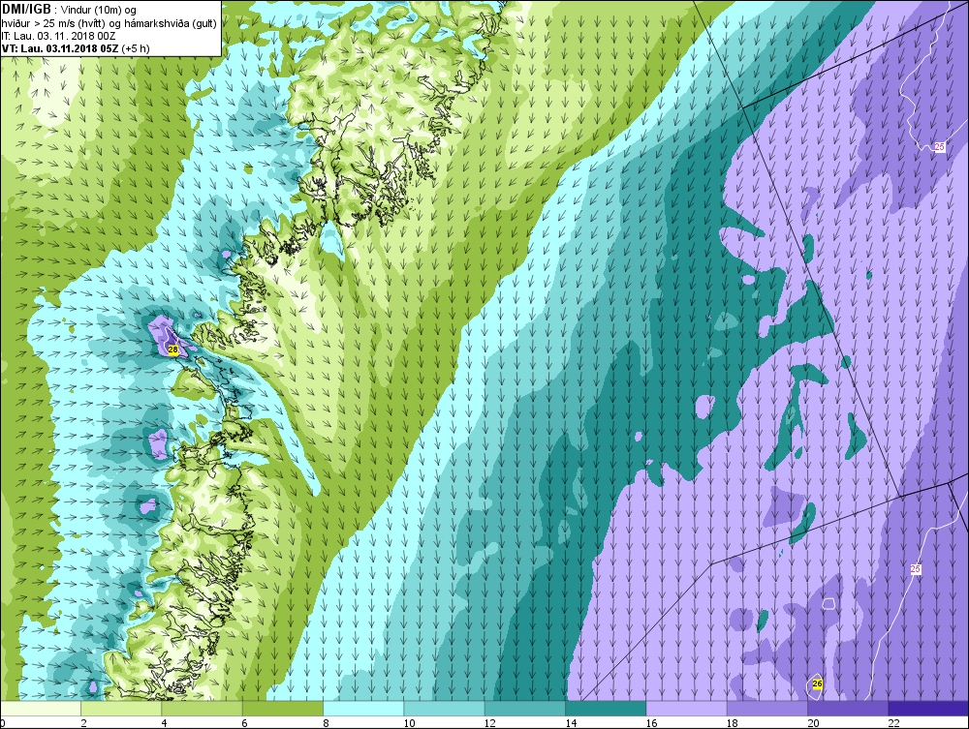Image resolution: width=969 pixels, height=729 pixels.
Task: Click the 'DMI/IGB : Vindur (10m) og' title line
Action: tap(69, 10)
